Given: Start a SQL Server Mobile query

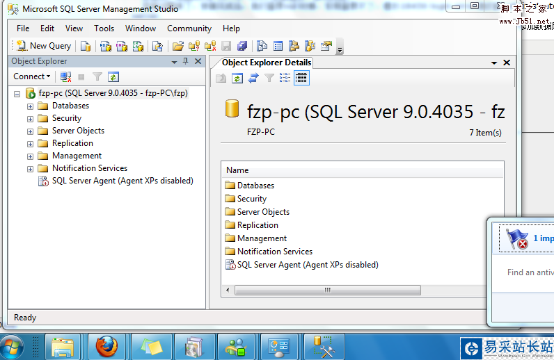Looking at the screenshot, I should (157, 46).
